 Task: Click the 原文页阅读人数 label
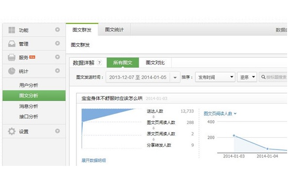click(161, 134)
